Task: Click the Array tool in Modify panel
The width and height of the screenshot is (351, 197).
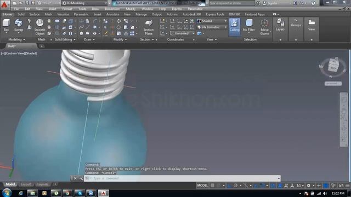Action: coord(132,33)
